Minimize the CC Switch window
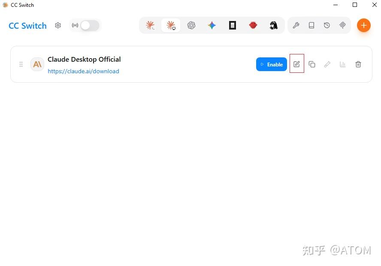The width and height of the screenshot is (381, 266). click(336, 5)
